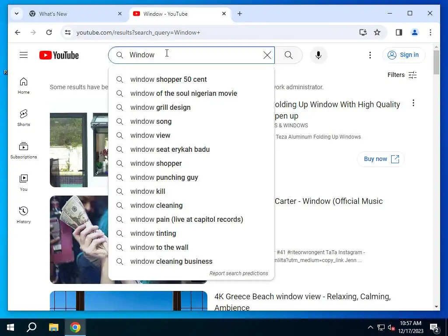Select 'window to the wall' suggestion
Image resolution: width=448 pixels, height=336 pixels.
[192, 248]
